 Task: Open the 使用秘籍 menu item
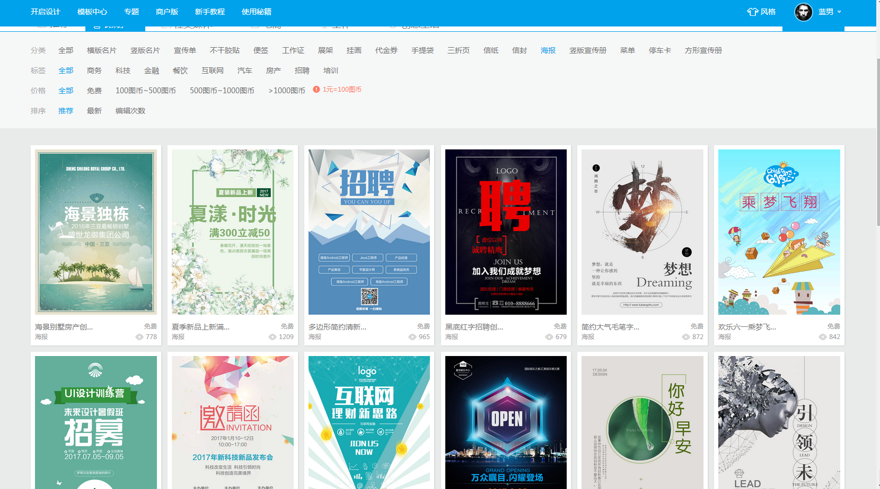pyautogui.click(x=257, y=12)
